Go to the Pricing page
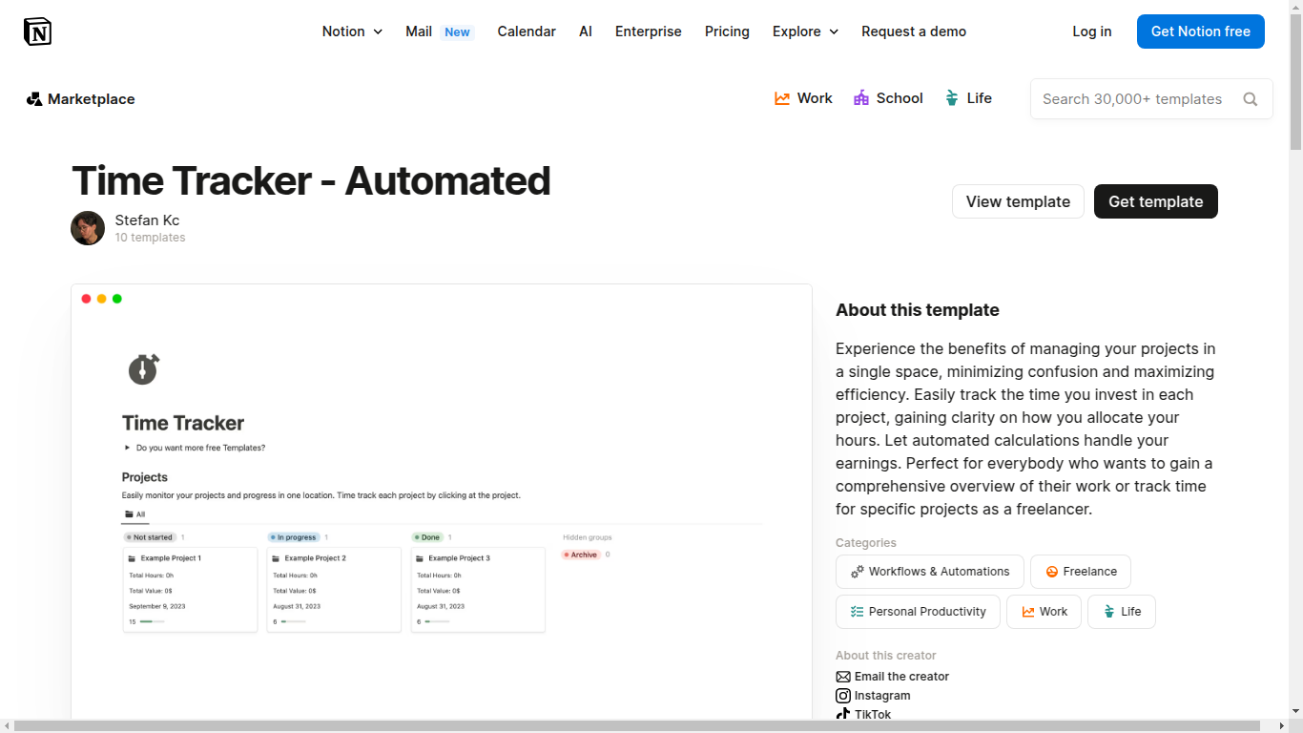Viewport: 1303px width, 733px height. tap(727, 31)
